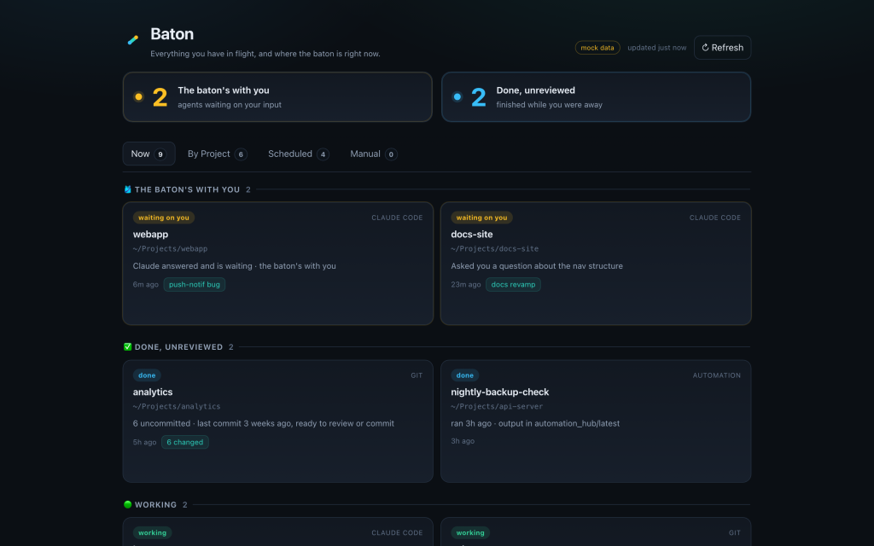The height and width of the screenshot is (546, 874).
Task: Click the WORKING section heading
Action: point(155,504)
